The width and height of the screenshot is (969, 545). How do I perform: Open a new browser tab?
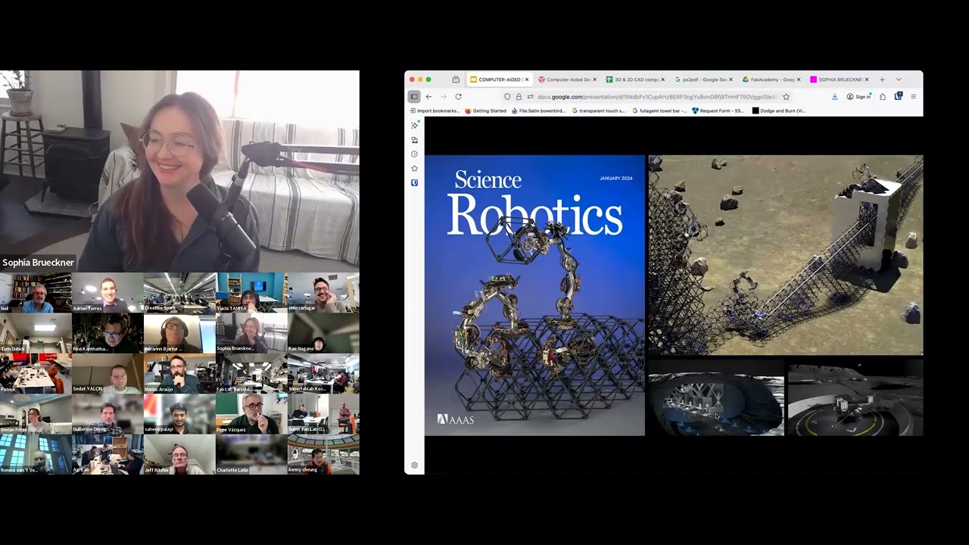coord(882,79)
